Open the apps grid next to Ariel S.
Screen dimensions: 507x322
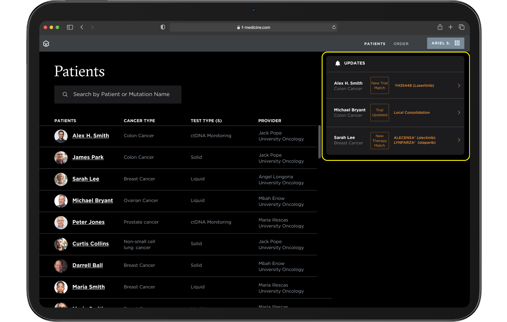click(457, 43)
